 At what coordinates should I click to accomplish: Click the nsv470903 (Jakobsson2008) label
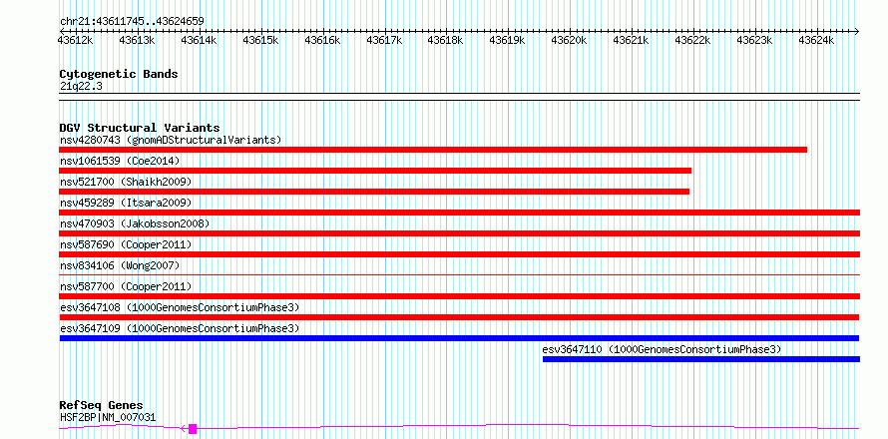pos(135,223)
